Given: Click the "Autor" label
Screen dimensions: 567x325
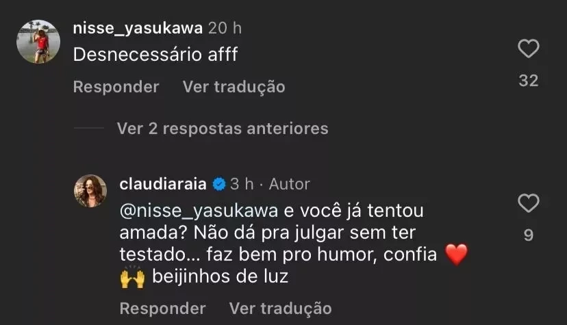Looking at the screenshot, I should pyautogui.click(x=289, y=184).
